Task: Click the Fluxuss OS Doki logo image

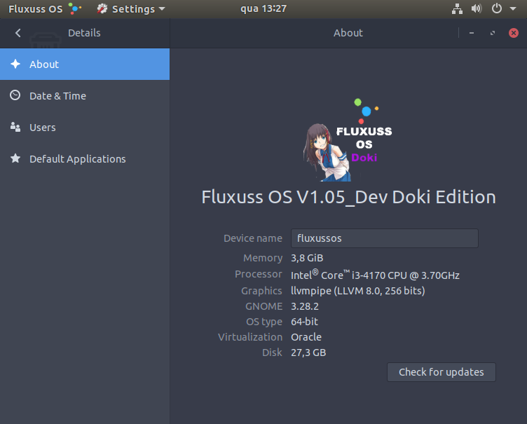Action: (348, 139)
